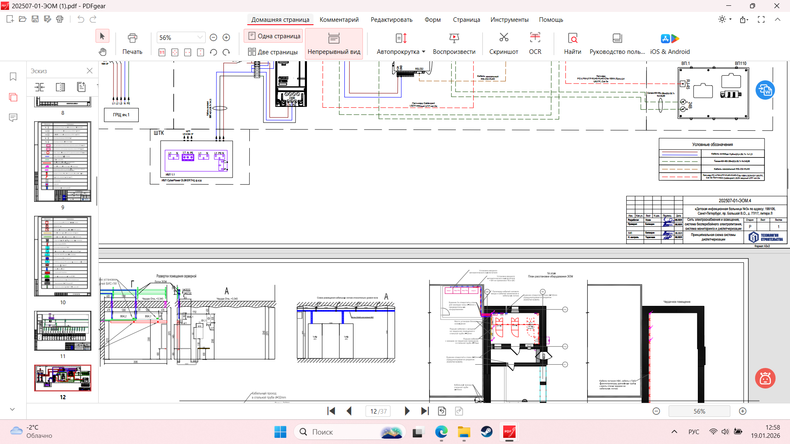Open comments panel in left sidebar

tap(13, 118)
